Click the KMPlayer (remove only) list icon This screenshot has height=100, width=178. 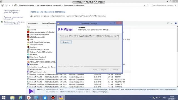[28, 72]
